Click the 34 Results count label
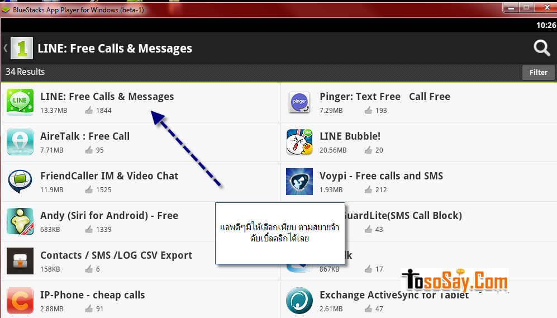 [25, 72]
